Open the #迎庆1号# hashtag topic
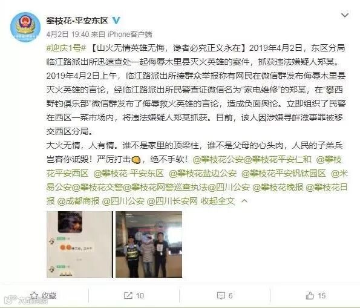Screen dimensions: 360x308 point(66,48)
